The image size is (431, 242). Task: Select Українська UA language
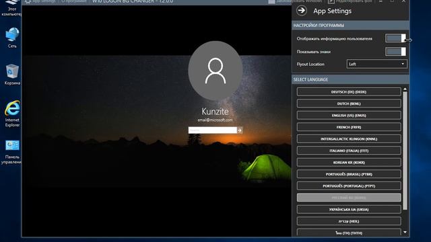[349, 209]
